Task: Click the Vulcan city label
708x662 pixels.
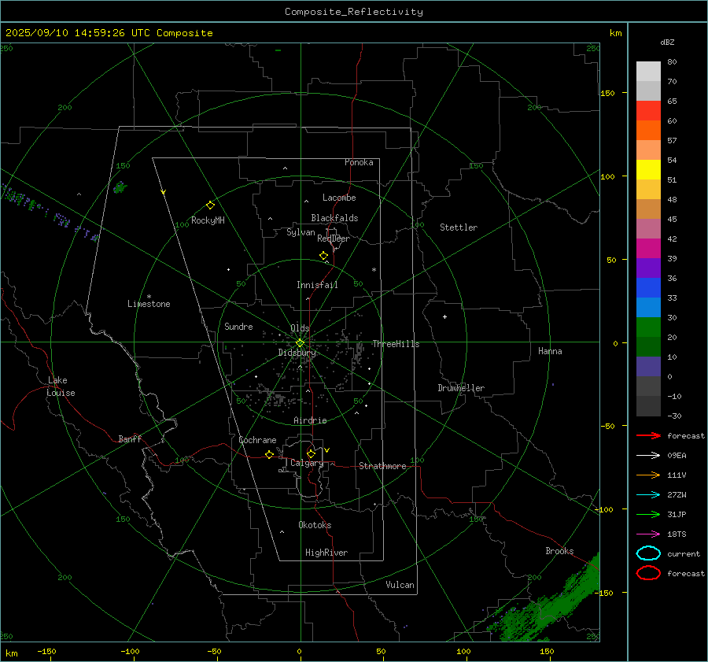Action: 400,585
